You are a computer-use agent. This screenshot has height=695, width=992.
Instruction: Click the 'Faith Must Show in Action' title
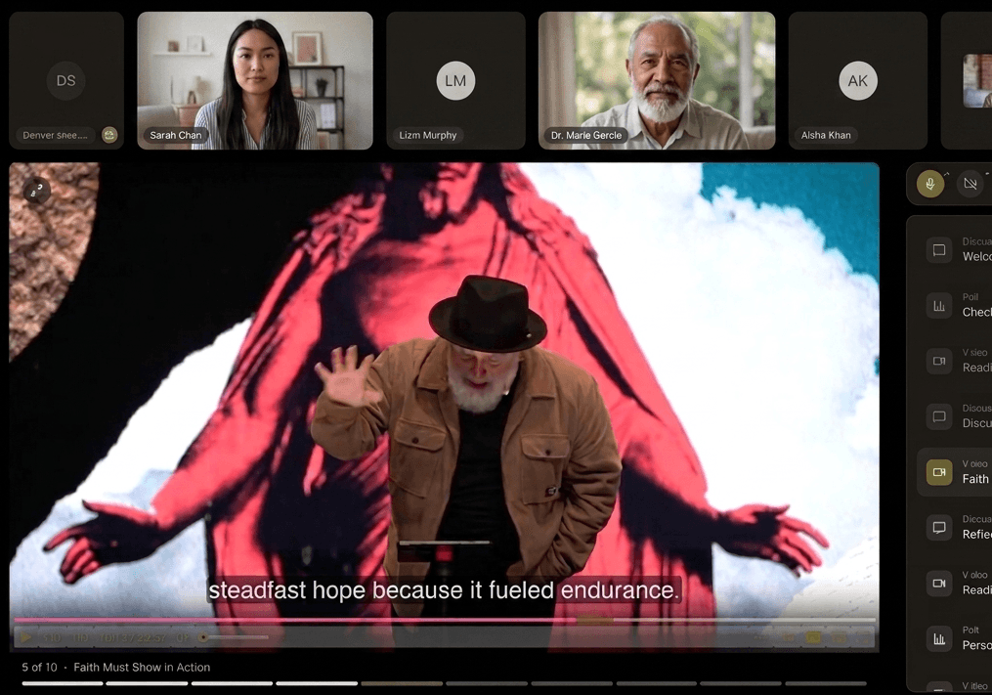click(142, 668)
